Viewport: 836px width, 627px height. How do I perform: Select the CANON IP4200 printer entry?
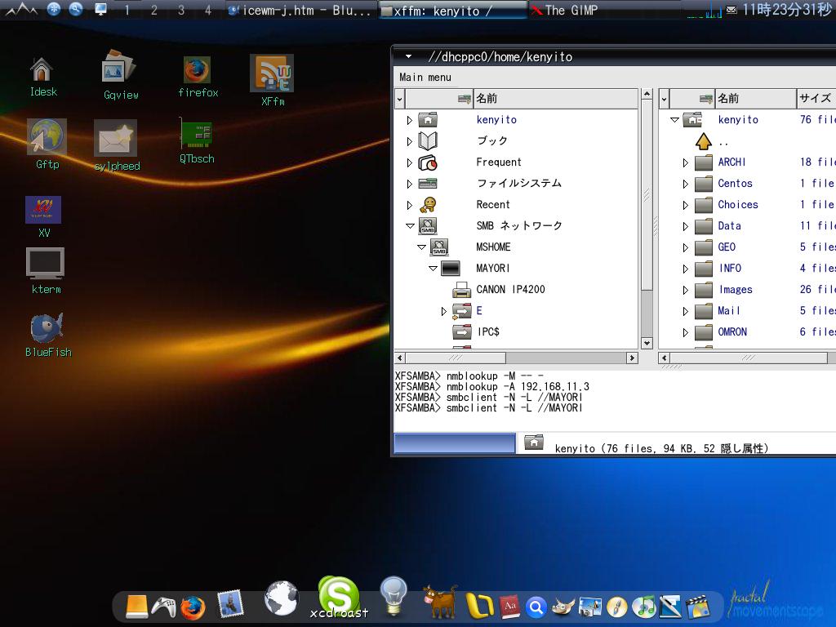click(510, 289)
